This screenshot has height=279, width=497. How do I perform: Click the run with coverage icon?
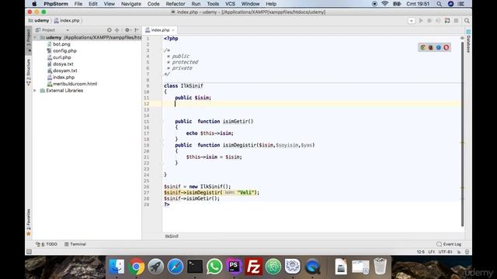coord(438,21)
